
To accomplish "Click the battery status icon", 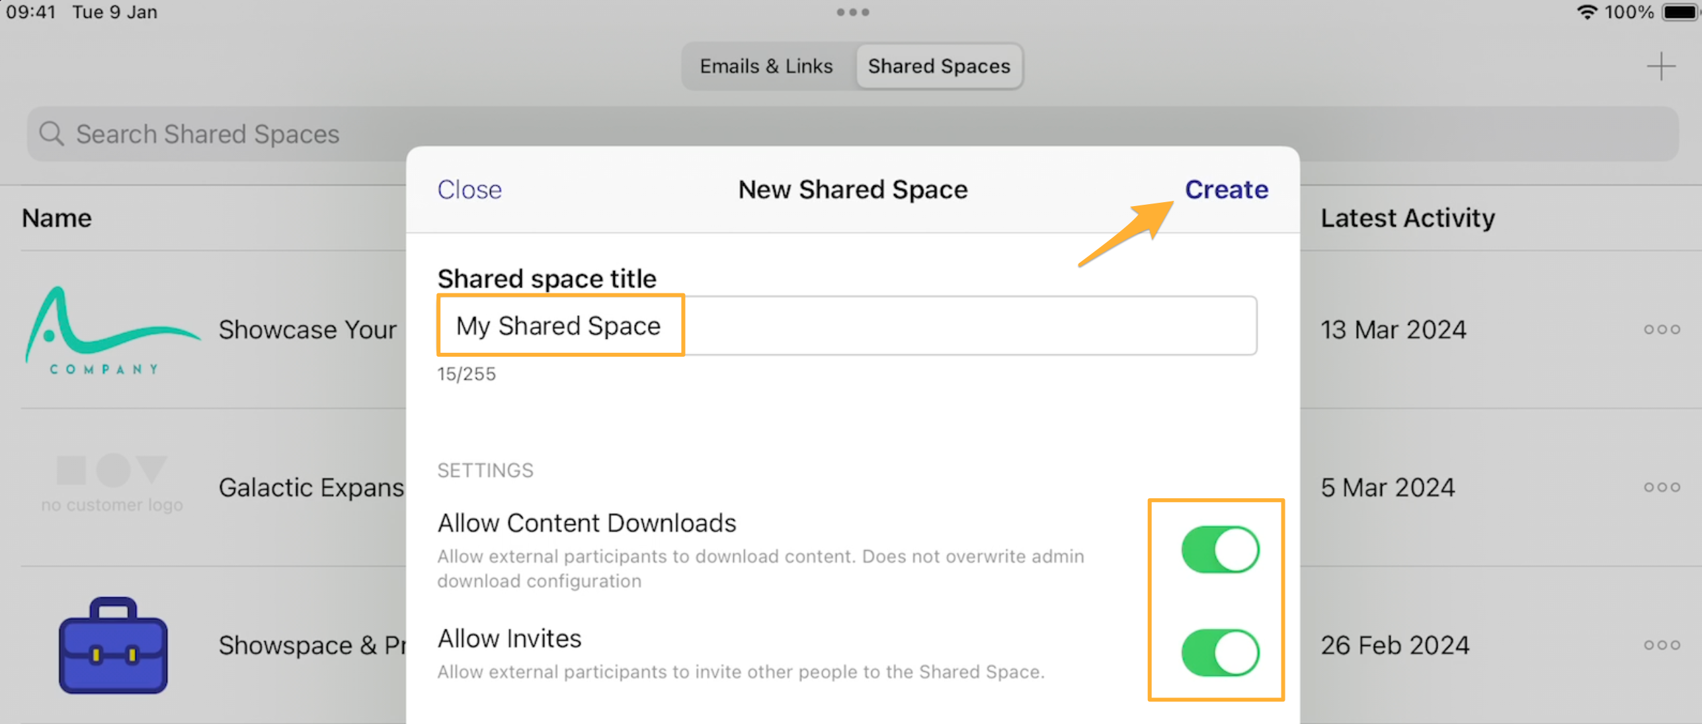I will [1680, 12].
